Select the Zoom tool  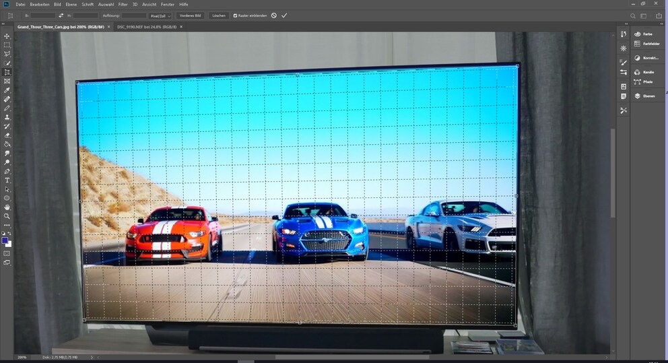click(x=7, y=216)
